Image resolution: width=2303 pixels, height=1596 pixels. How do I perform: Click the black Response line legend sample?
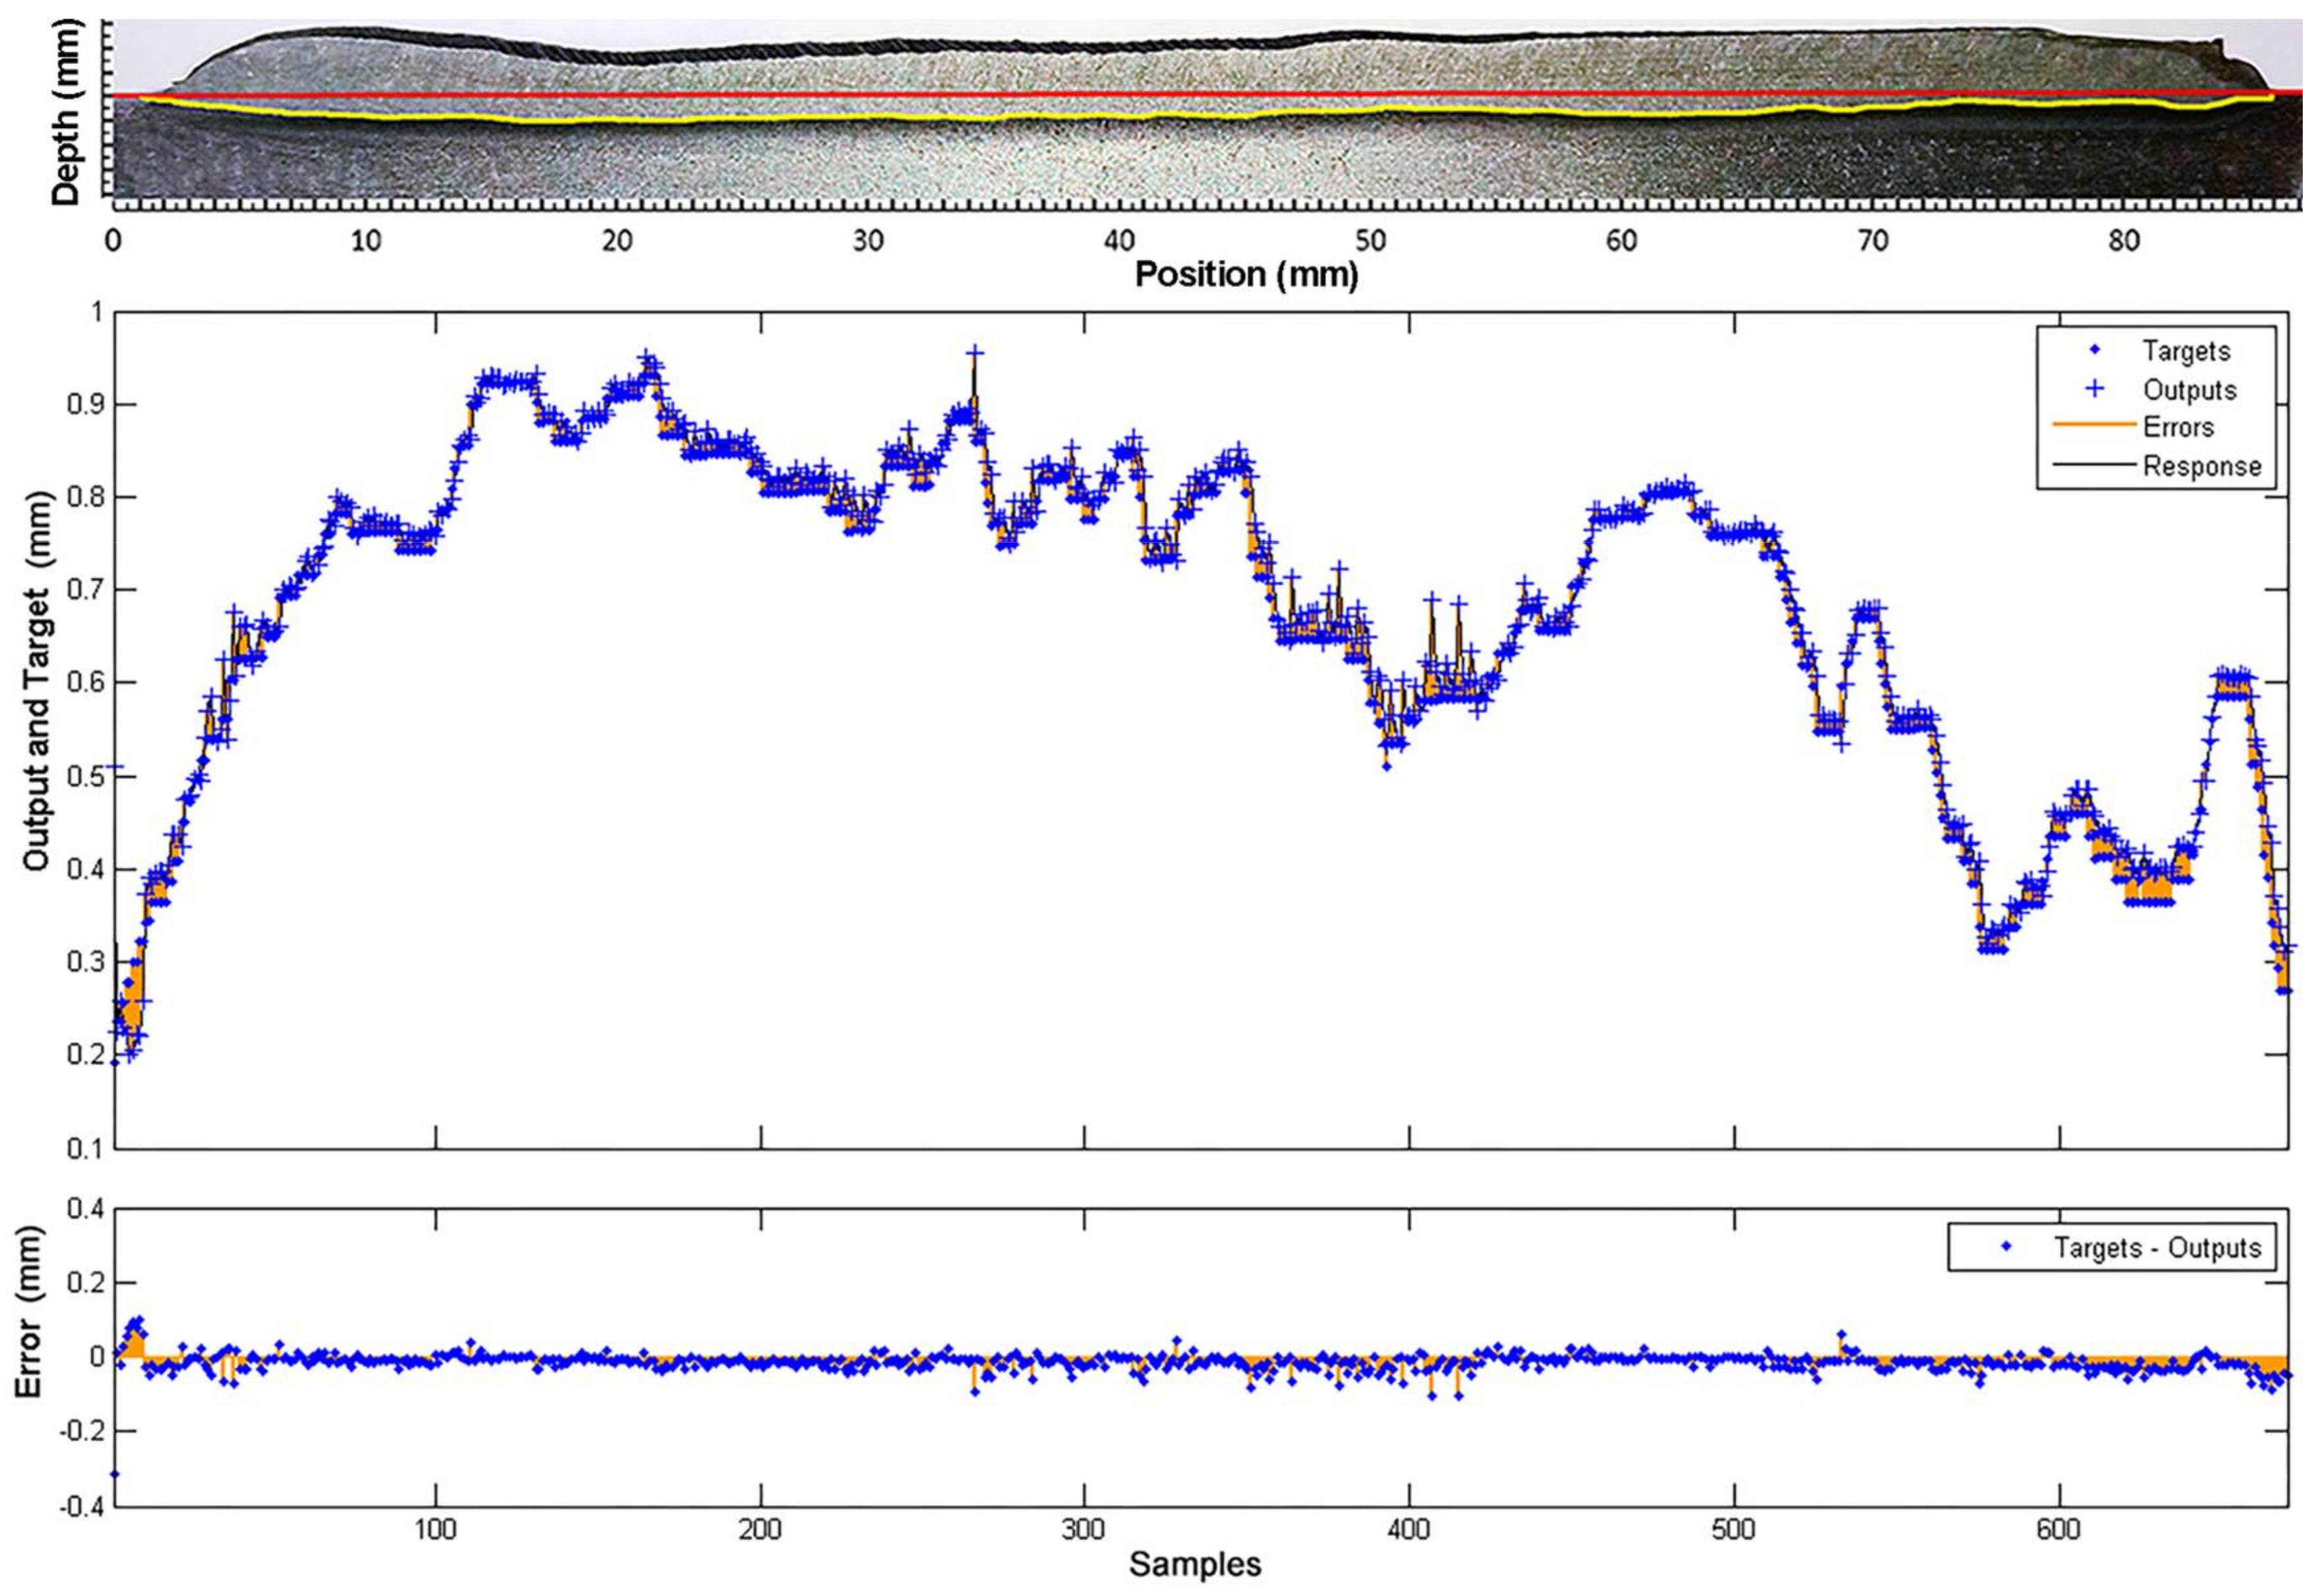[2094, 465]
